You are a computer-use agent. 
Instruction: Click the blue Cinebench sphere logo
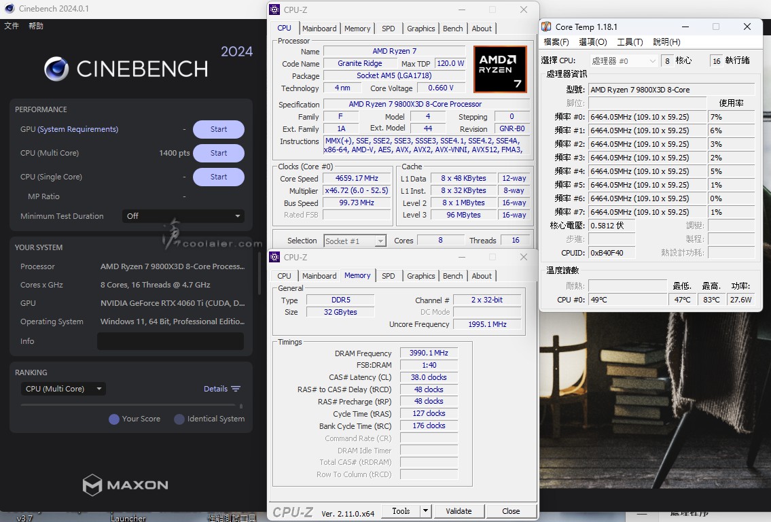[x=56, y=69]
